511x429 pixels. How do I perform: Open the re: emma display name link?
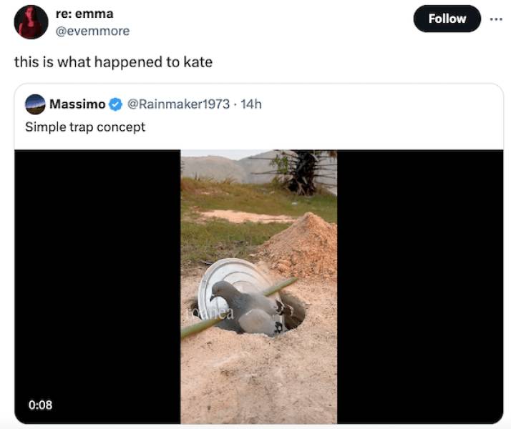(x=84, y=14)
